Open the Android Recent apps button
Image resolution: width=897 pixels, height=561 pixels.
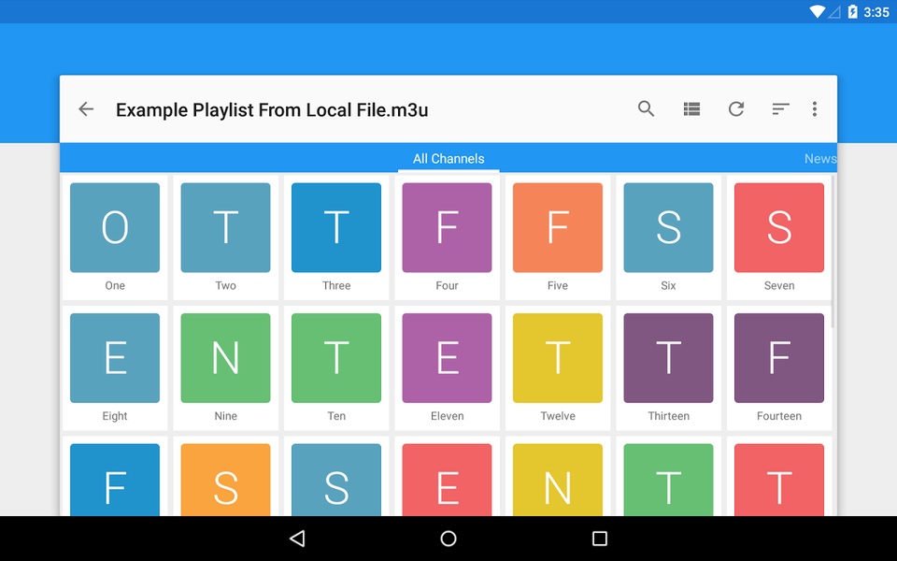pyautogui.click(x=600, y=539)
